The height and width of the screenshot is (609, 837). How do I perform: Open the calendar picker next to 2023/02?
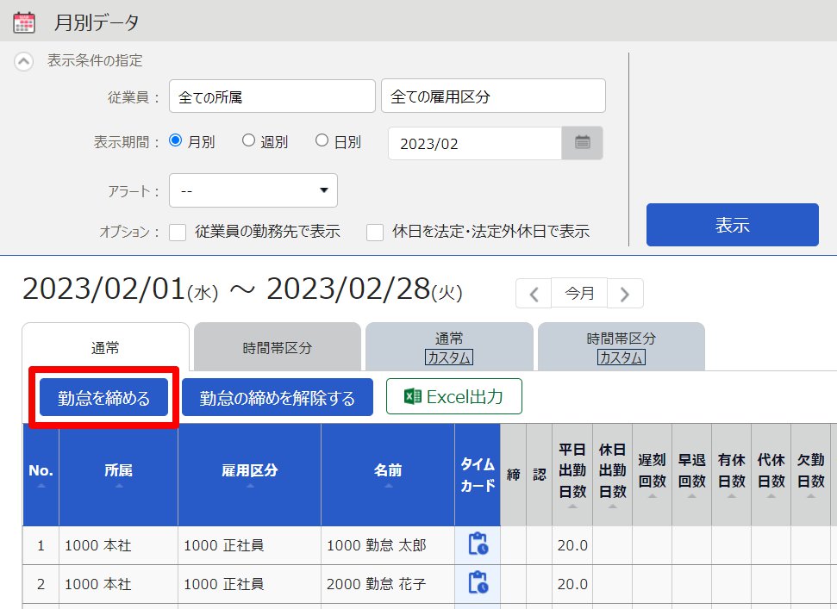[x=583, y=143]
